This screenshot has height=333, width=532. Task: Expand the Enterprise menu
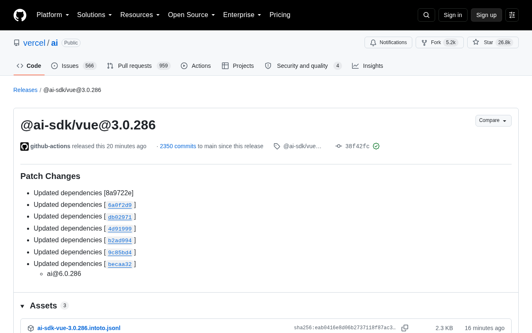[242, 15]
